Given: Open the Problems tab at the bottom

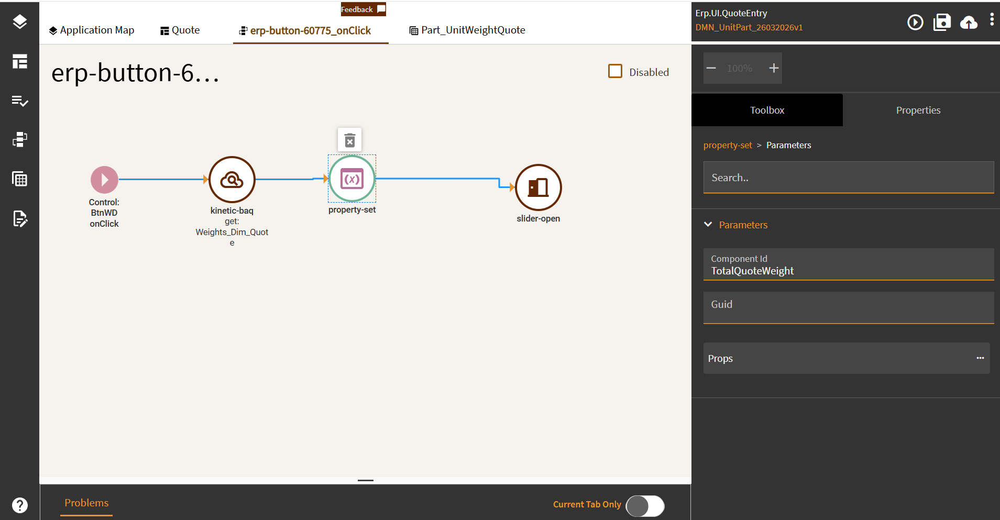Looking at the screenshot, I should click(86, 503).
